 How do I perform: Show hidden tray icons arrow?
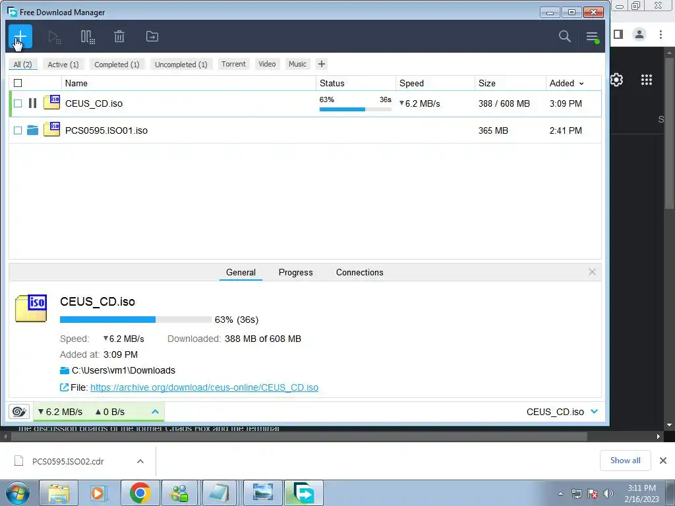coord(560,493)
